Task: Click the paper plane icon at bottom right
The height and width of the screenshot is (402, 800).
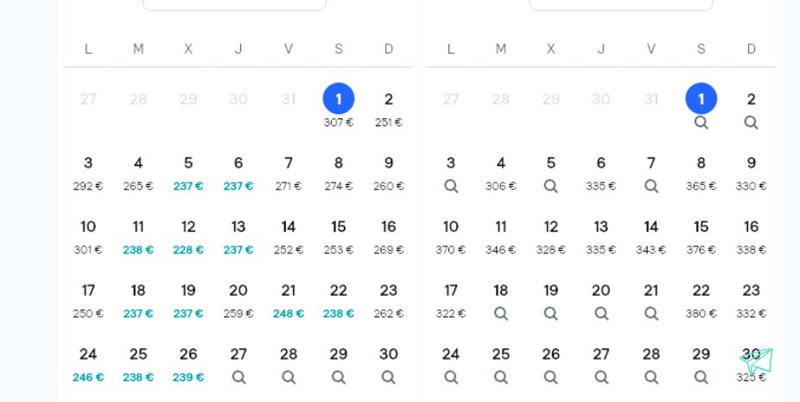Action: click(x=757, y=361)
